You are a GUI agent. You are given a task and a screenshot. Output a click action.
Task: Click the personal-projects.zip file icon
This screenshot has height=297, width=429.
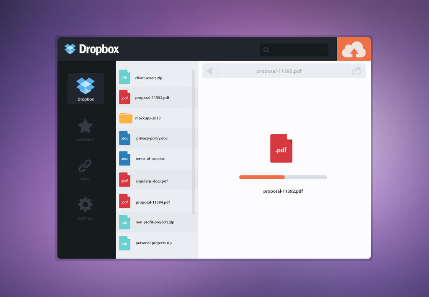pyautogui.click(x=125, y=243)
